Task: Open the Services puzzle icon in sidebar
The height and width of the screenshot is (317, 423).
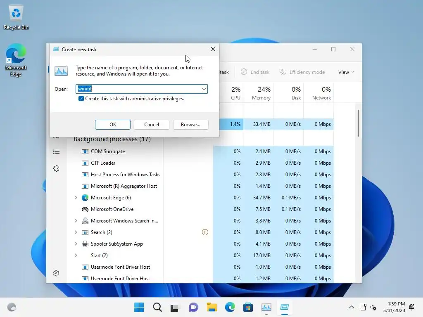Action: [x=56, y=168]
